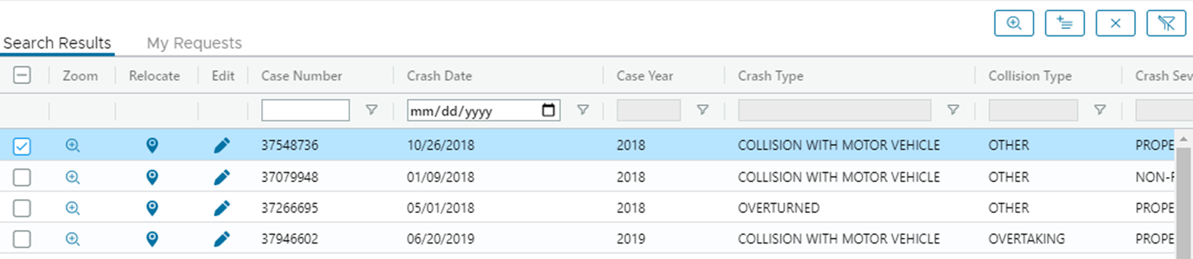Click the X clear toolbar button
1193x259 pixels.
tap(1115, 23)
